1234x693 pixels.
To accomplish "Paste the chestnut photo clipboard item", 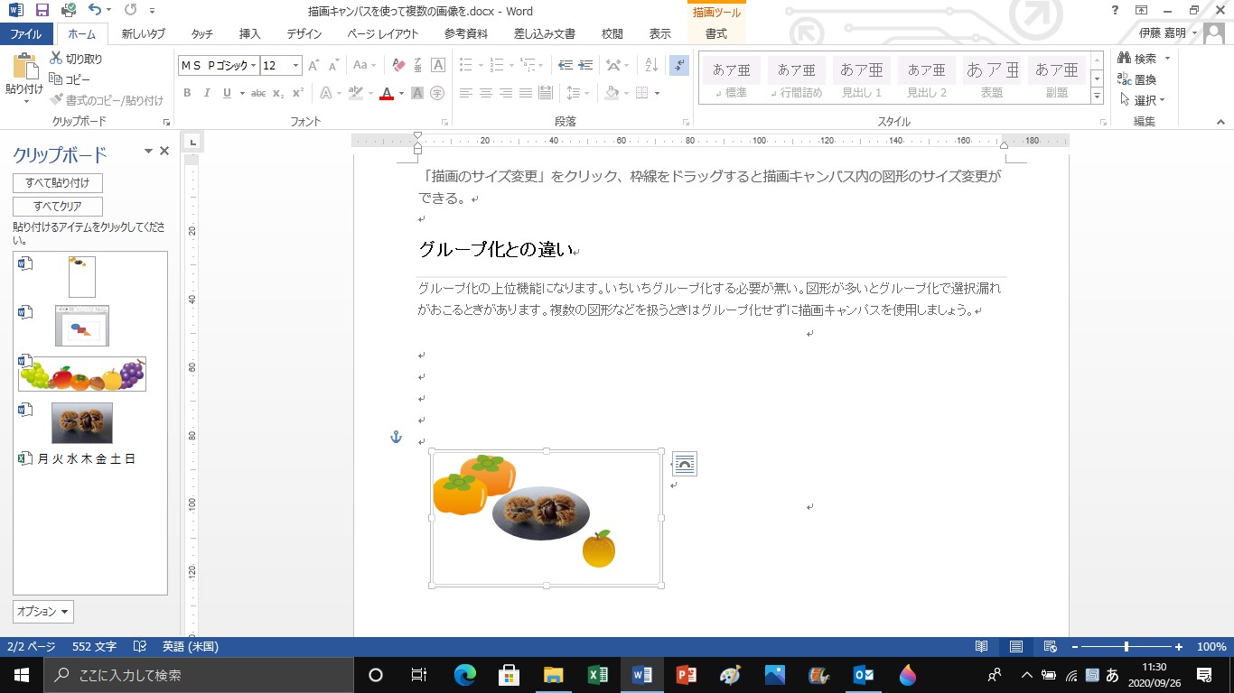I will coord(81,422).
